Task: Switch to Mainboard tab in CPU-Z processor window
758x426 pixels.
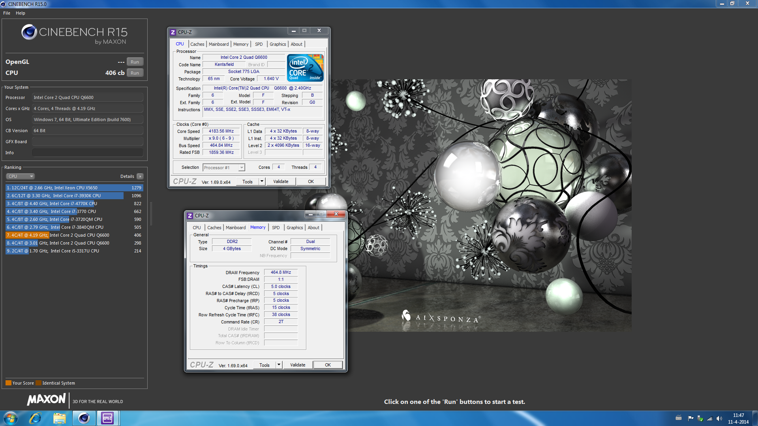Action: point(219,44)
